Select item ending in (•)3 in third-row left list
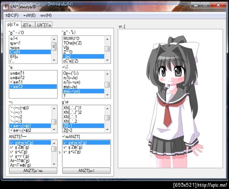 30,108
